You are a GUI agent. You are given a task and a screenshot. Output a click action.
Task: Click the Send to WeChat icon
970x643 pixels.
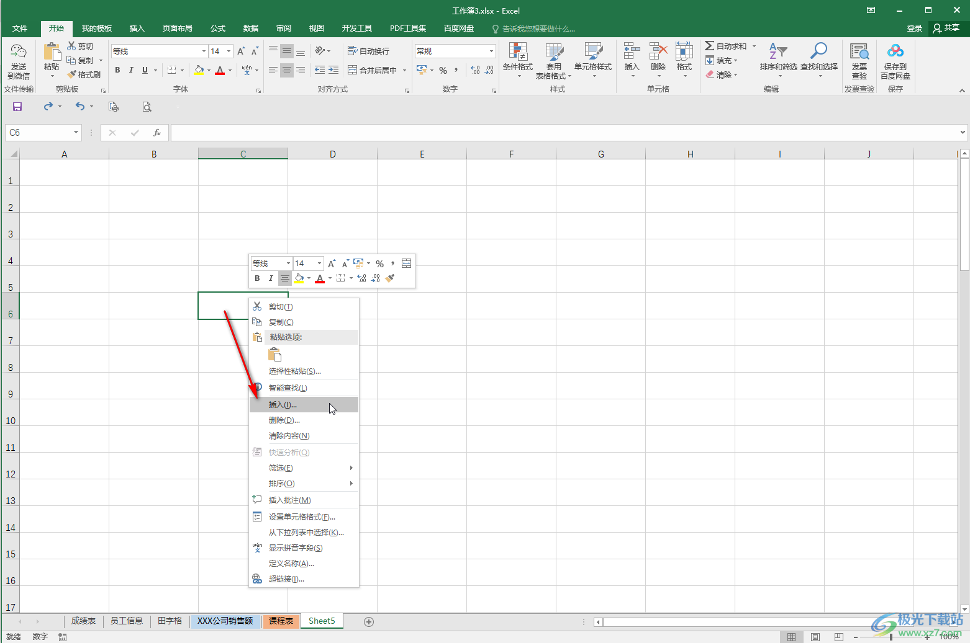[x=19, y=51]
